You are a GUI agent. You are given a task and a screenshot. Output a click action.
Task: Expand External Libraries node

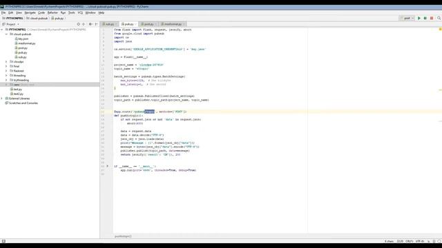click(2, 99)
